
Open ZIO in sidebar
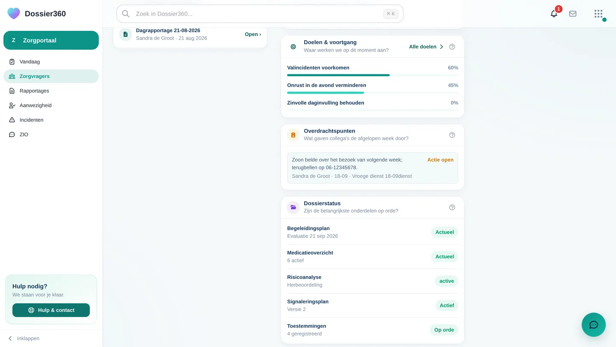(x=51, y=135)
